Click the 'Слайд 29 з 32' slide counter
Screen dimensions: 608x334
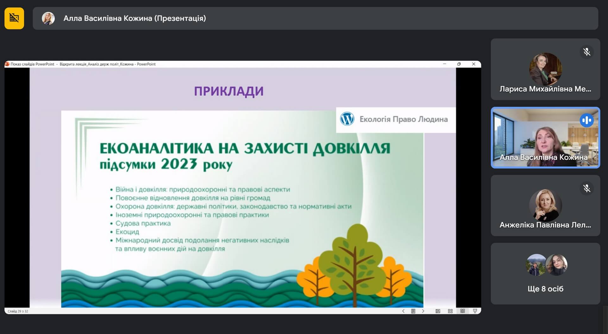point(18,311)
